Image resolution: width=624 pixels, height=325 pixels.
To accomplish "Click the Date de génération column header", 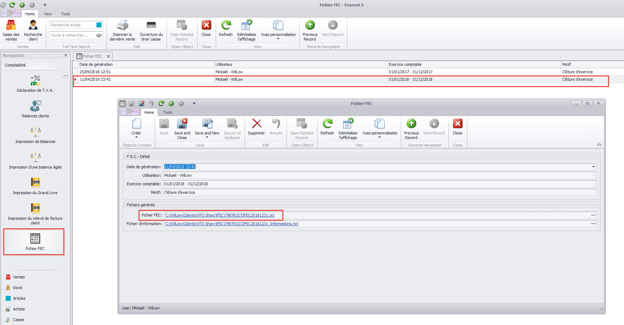I will pos(146,64).
